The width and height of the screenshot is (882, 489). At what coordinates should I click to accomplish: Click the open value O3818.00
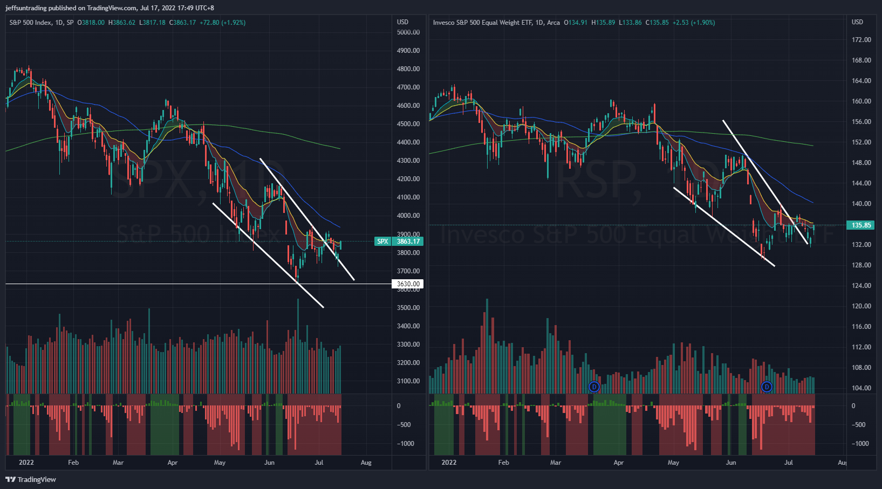coord(91,23)
